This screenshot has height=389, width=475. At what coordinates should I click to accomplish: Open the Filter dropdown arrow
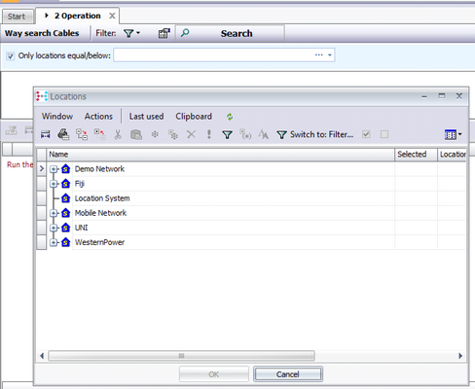138,33
